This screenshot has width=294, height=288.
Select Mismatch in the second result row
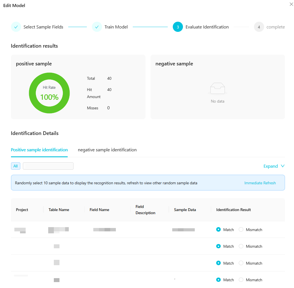[241, 246]
